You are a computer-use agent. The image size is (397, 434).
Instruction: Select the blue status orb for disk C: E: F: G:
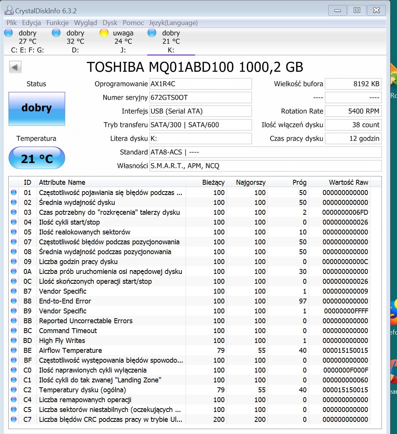tap(9, 33)
